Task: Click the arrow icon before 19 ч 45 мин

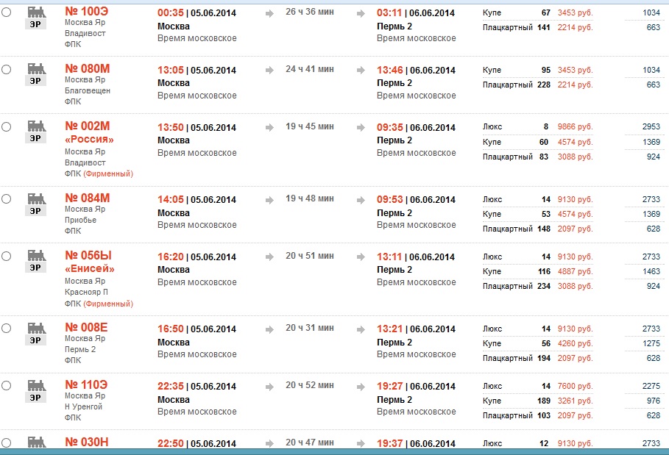Action: click(270, 126)
